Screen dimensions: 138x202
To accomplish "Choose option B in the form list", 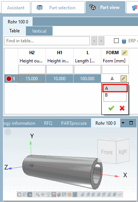I will coord(115,95).
